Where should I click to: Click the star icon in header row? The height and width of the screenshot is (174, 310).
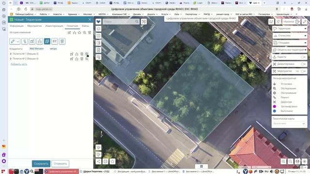tap(79, 32)
